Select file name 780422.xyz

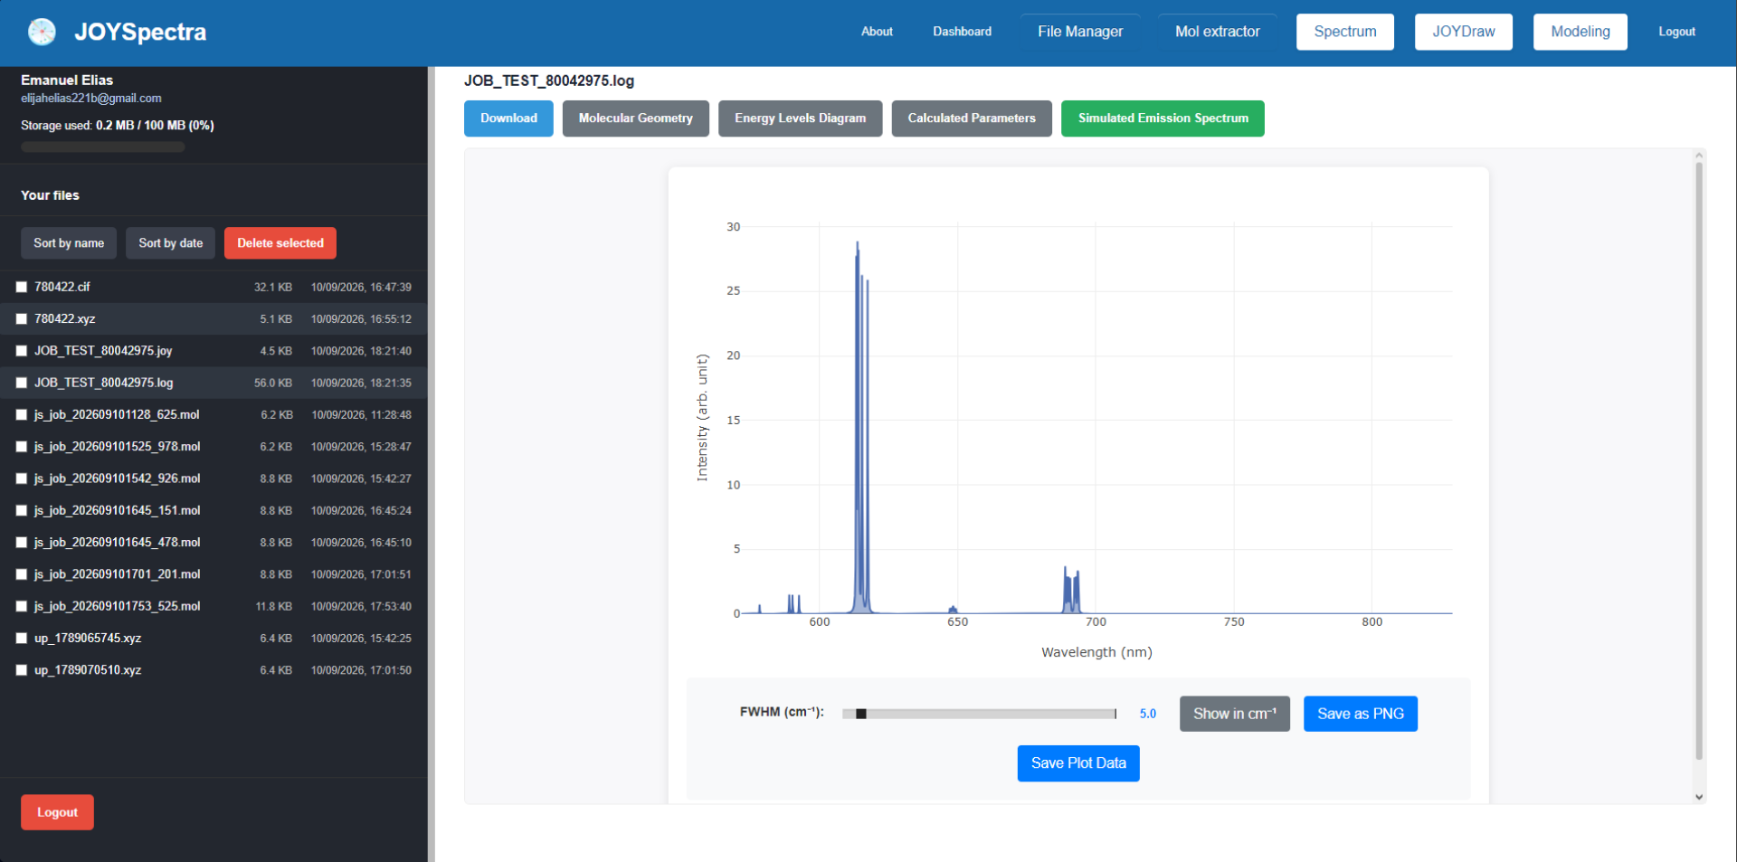65,319
